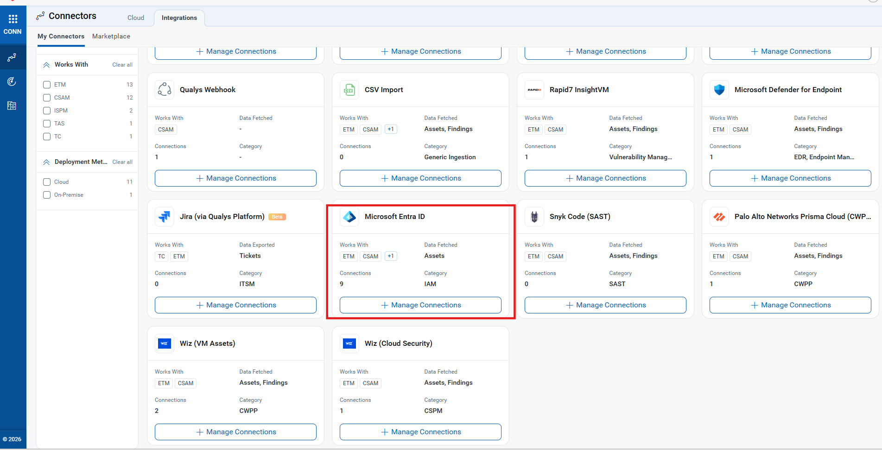The height and width of the screenshot is (450, 882).
Task: Click the Qualys Webhook logo icon
Action: pyautogui.click(x=165, y=89)
